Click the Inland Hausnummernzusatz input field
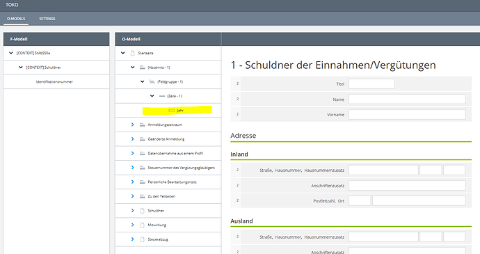The image size is (480, 254). click(454, 170)
